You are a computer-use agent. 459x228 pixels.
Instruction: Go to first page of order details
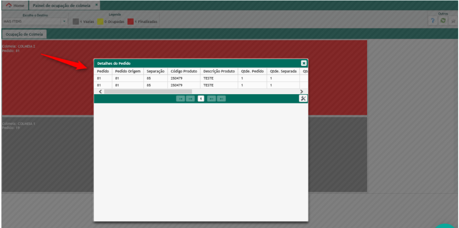[181, 99]
